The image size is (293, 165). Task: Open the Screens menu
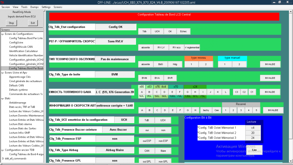pyautogui.click(x=58, y=7)
